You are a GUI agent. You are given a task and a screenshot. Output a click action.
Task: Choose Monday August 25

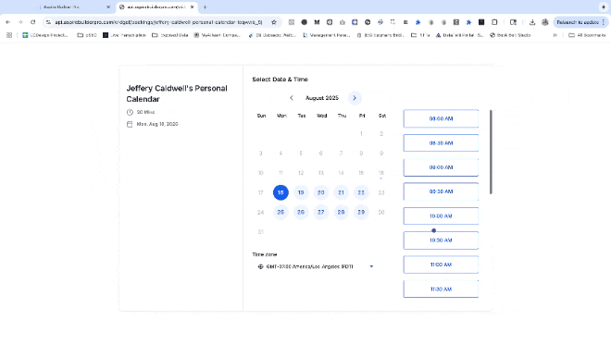coord(281,212)
